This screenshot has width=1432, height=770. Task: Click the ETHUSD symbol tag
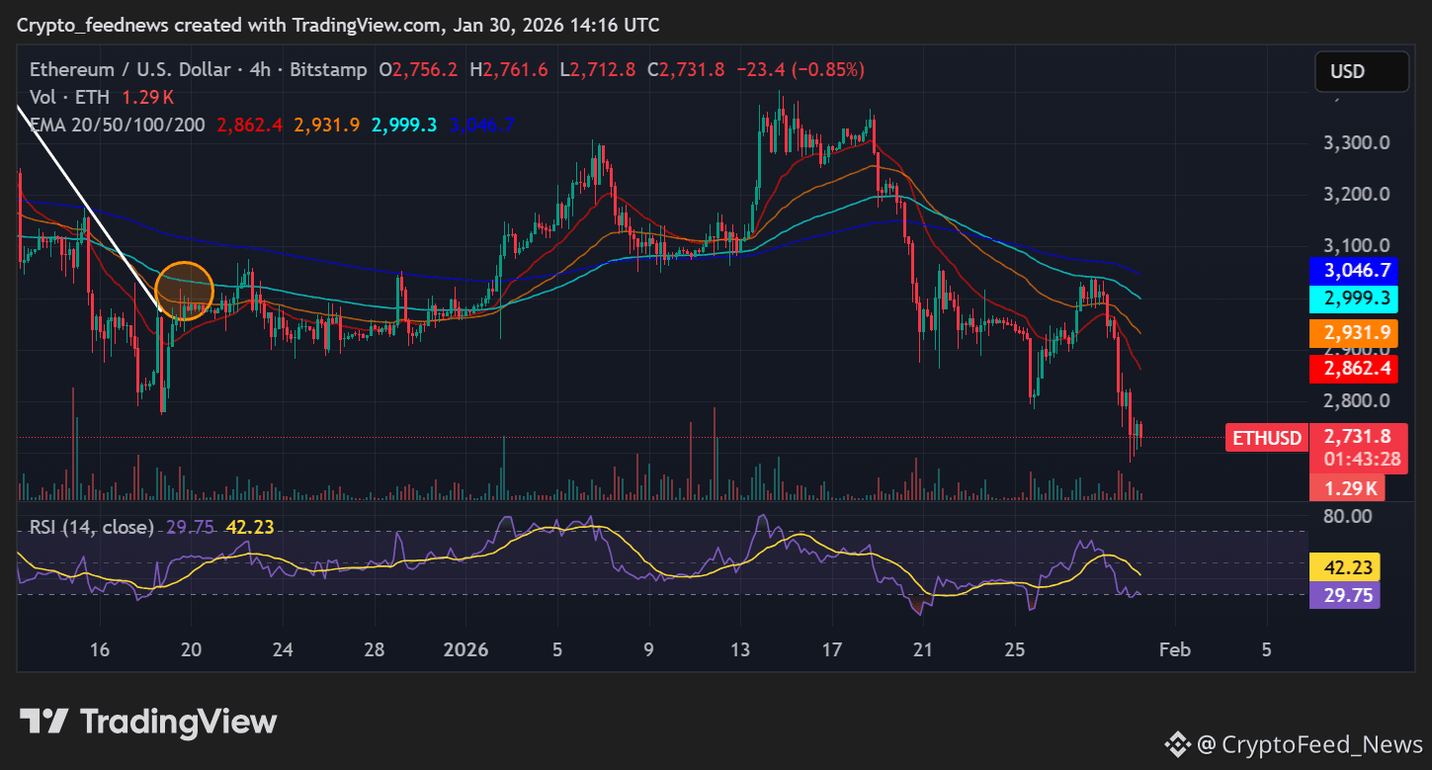click(1267, 437)
